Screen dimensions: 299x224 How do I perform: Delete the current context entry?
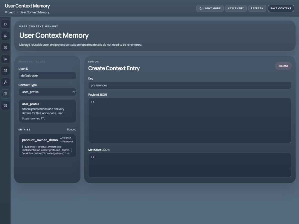(x=283, y=66)
